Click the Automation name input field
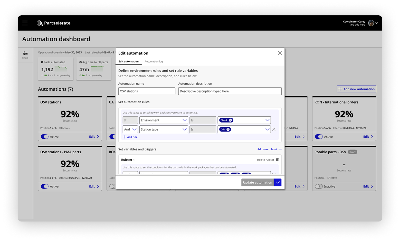This screenshot has height=241, width=400. click(147, 91)
